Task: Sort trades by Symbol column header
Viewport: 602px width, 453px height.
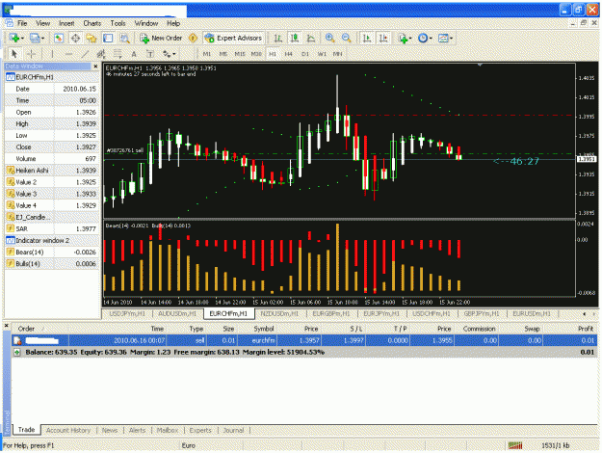Action: tap(264, 329)
